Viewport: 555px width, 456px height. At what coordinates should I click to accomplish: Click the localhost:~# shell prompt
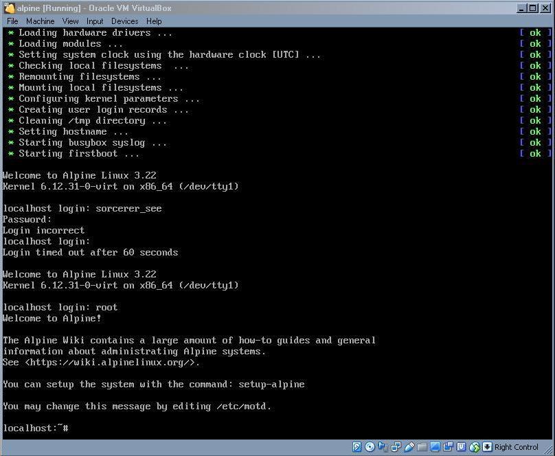pos(36,428)
